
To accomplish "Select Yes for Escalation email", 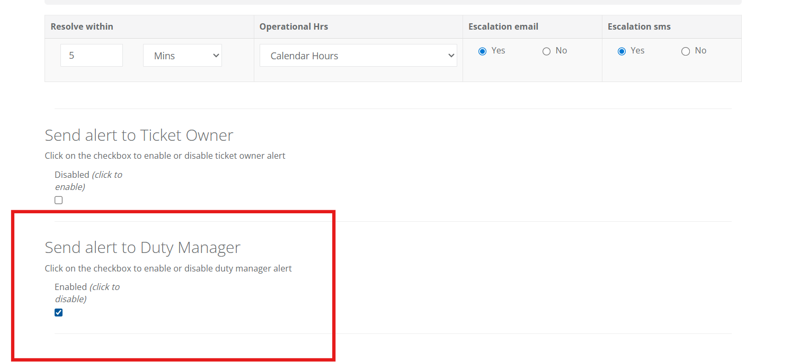I will [x=482, y=51].
